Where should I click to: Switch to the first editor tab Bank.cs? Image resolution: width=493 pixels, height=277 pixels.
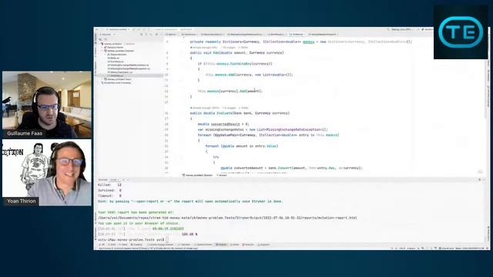(172, 34)
